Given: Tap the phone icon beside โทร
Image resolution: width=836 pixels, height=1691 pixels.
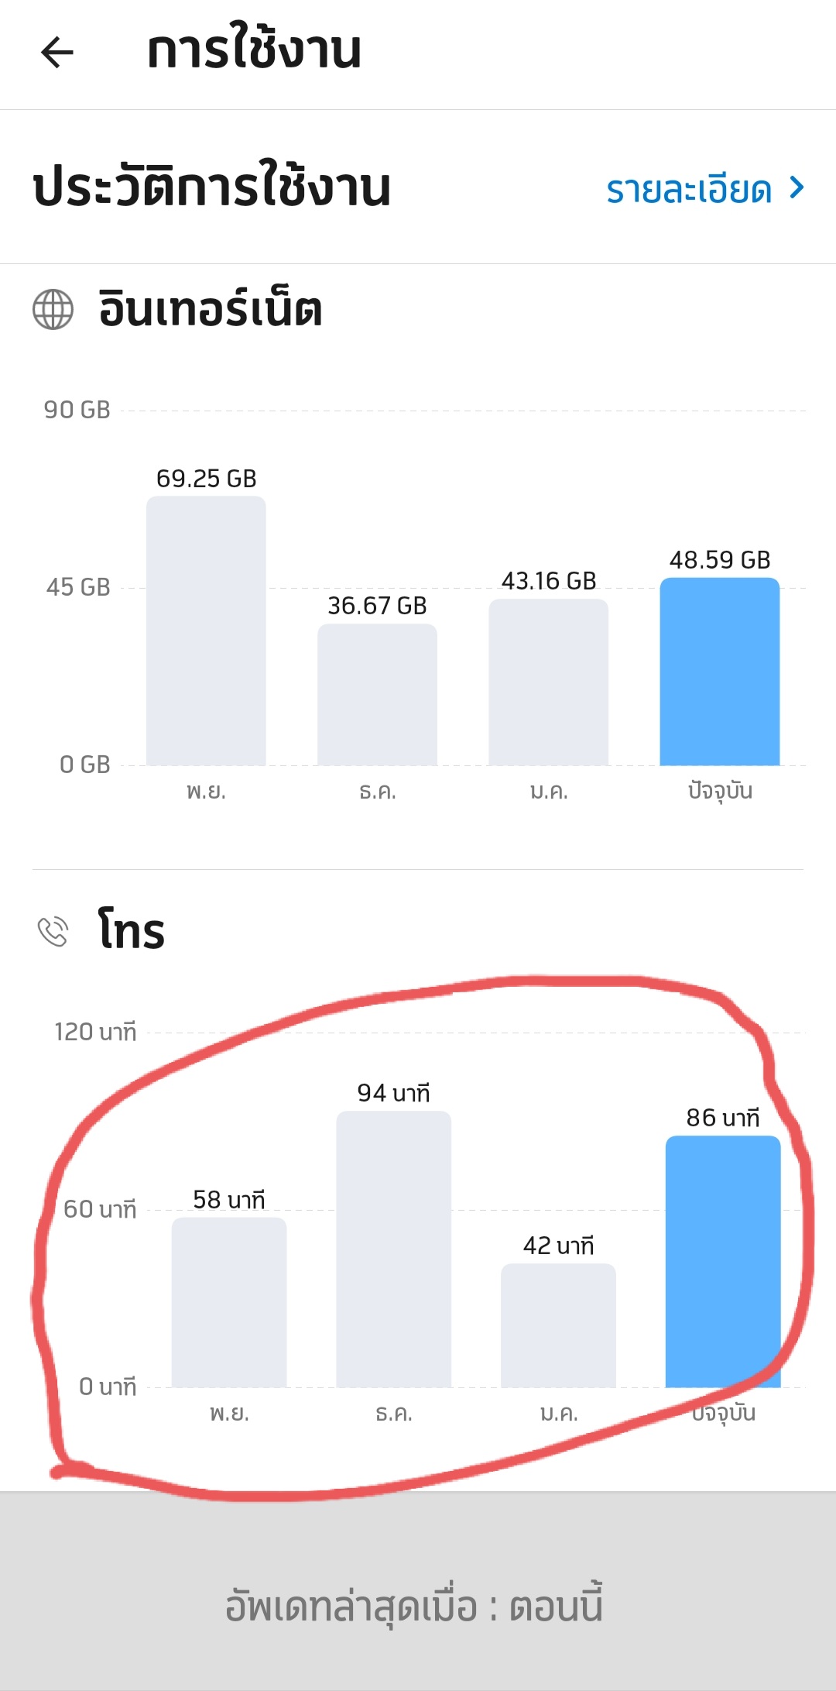Looking at the screenshot, I should coord(53,931).
